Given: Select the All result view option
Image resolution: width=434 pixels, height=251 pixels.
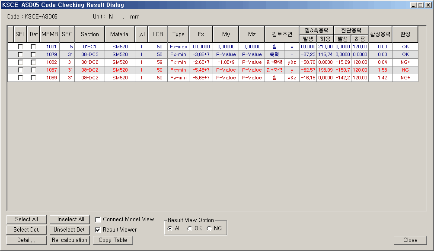Looking at the screenshot, I should (169, 229).
